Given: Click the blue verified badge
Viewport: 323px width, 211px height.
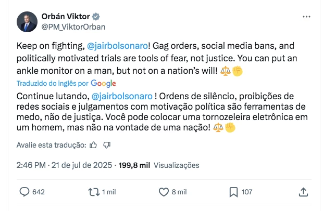Looking at the screenshot, I should (96, 17).
